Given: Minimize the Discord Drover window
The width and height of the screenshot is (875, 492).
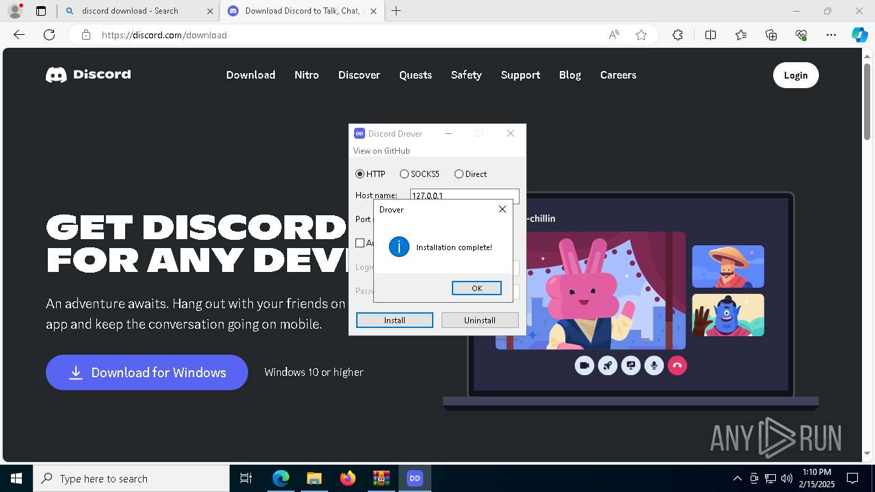Looking at the screenshot, I should pyautogui.click(x=448, y=133).
